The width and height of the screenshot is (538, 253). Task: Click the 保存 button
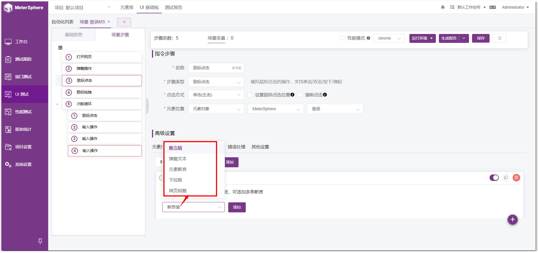[x=481, y=38]
